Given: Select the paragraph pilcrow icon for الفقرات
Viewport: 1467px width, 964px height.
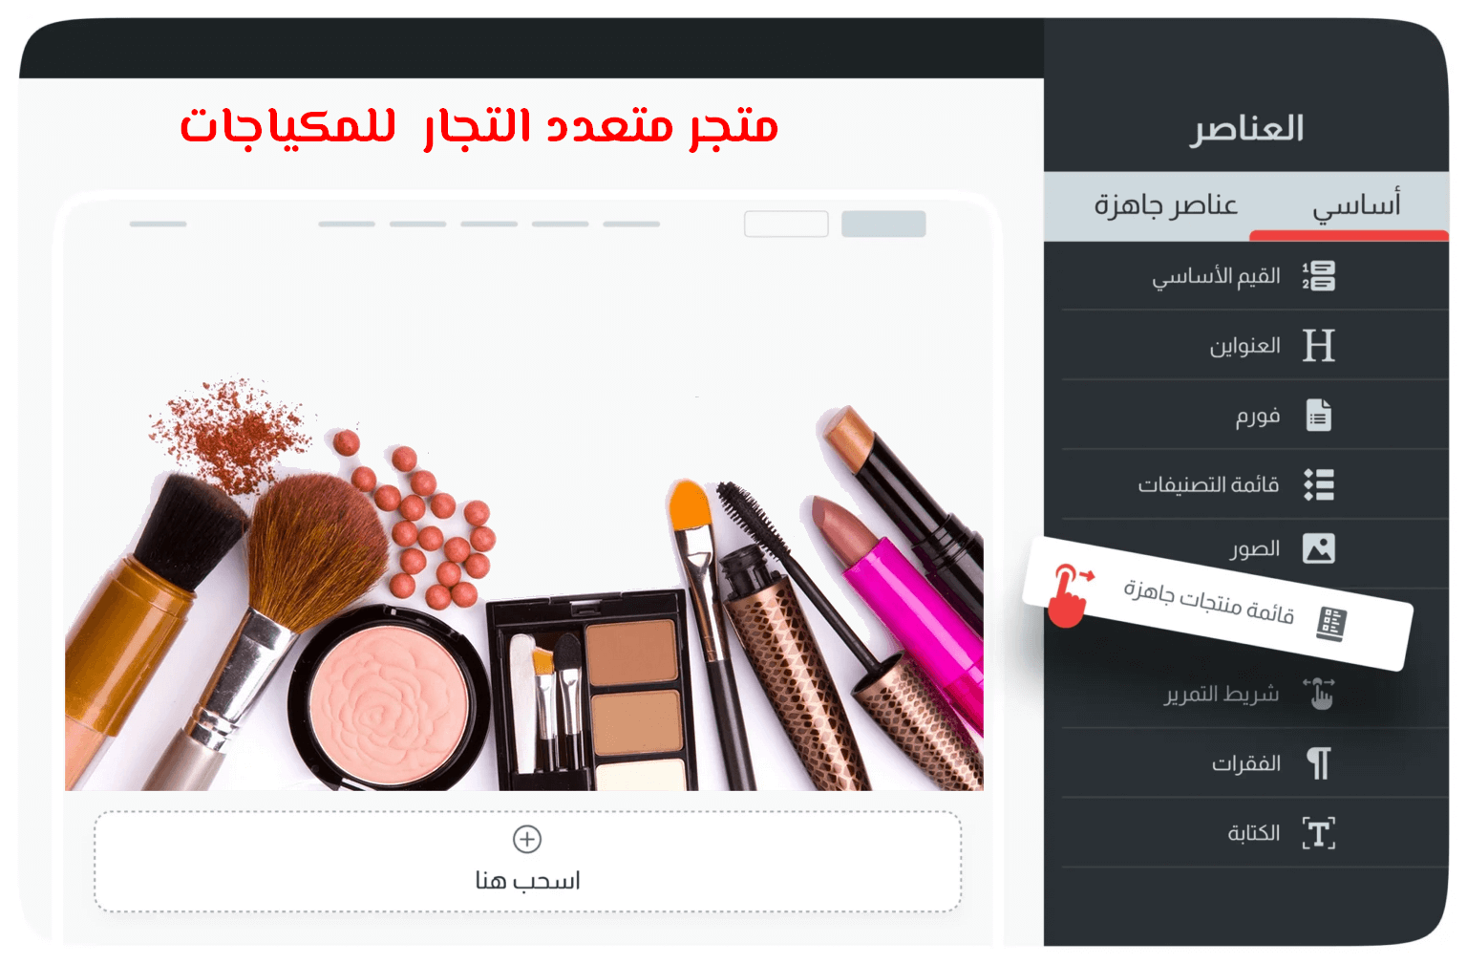Looking at the screenshot, I should click(x=1319, y=763).
